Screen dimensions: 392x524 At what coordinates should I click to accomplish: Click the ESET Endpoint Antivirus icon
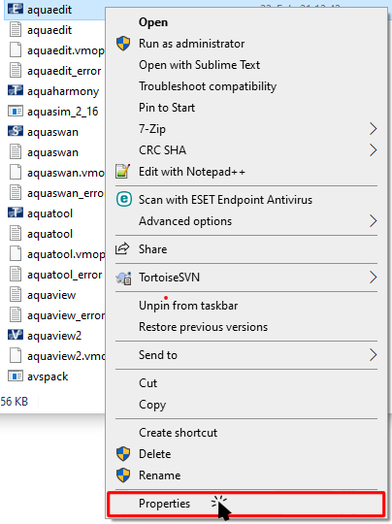123,200
